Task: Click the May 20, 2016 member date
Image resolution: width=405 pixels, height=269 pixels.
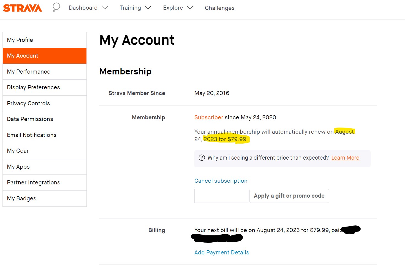Action: point(212,93)
